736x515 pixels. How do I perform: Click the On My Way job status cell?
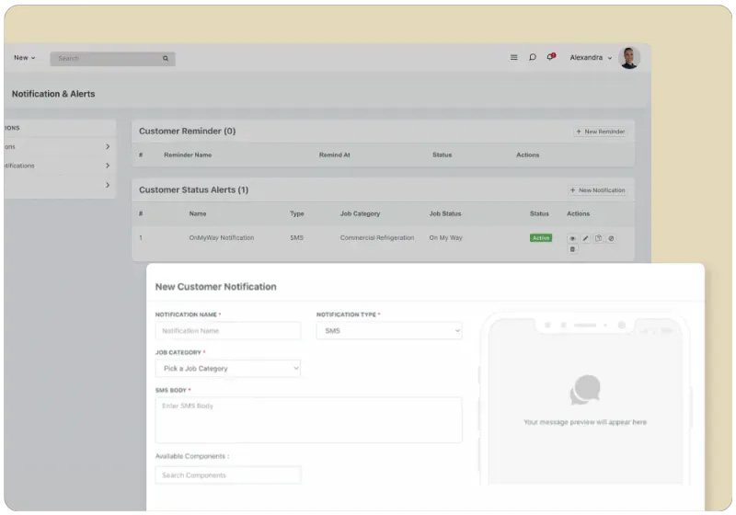point(445,238)
